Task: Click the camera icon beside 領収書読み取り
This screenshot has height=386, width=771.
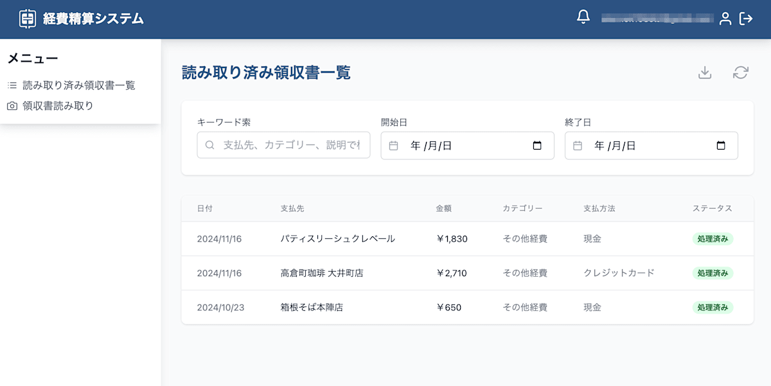Action: coord(12,106)
